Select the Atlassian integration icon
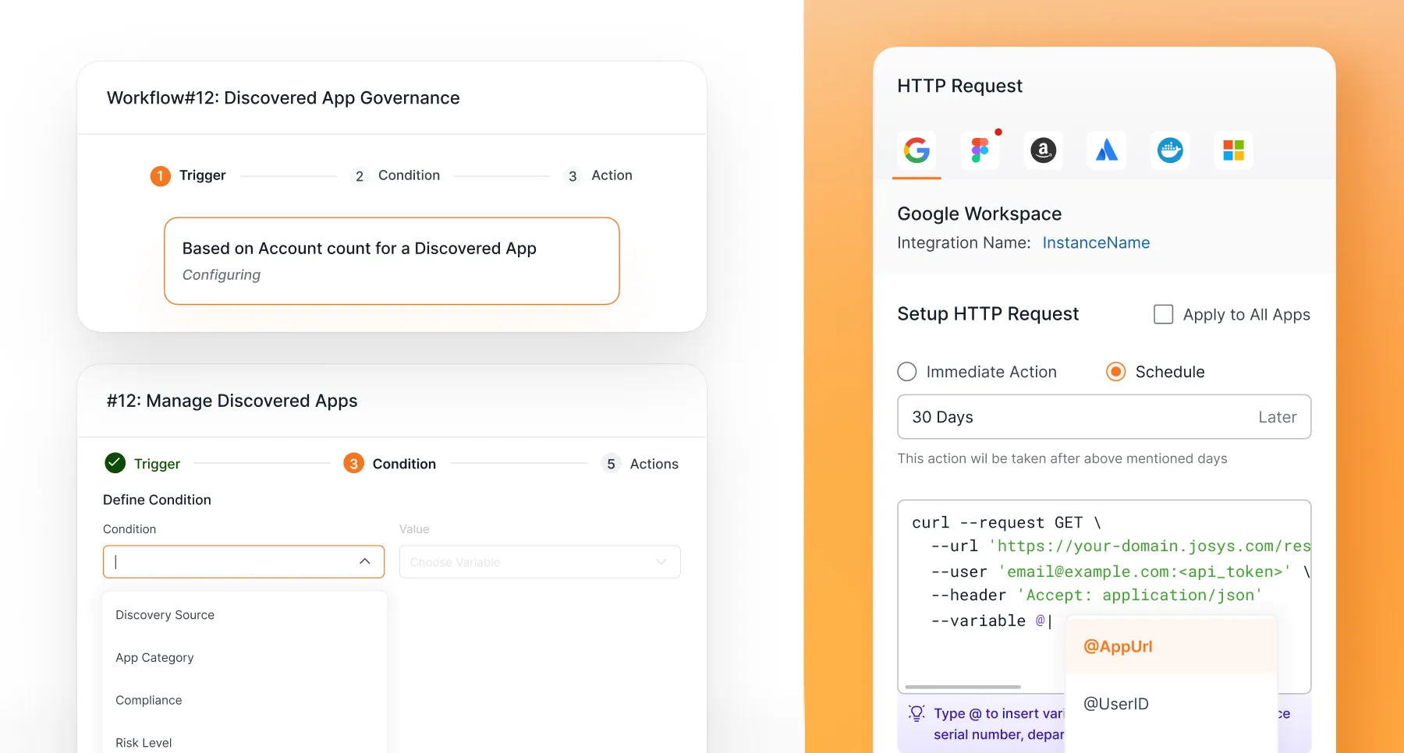 point(1107,150)
